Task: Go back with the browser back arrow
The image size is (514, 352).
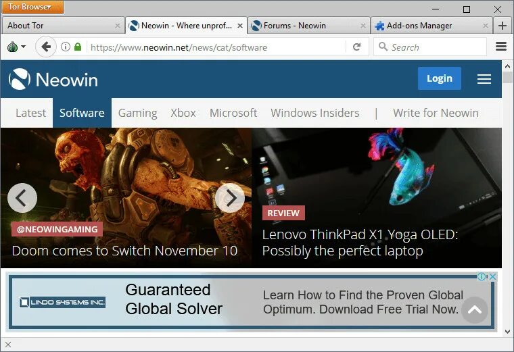Action: [x=46, y=47]
